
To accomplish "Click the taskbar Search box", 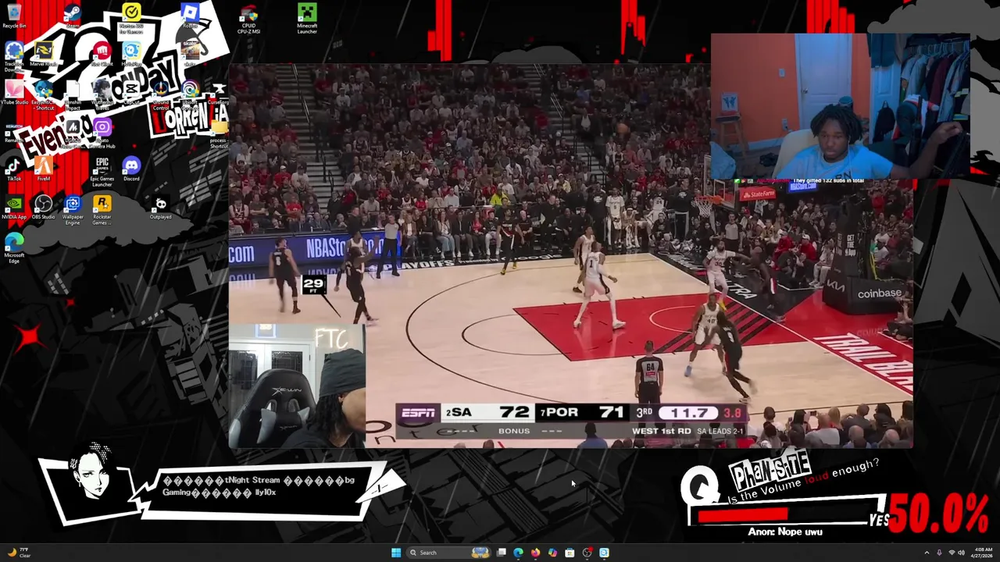I will tap(449, 553).
